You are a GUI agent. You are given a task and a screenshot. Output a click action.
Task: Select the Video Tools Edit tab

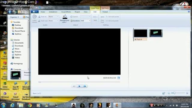(x=95, y=12)
